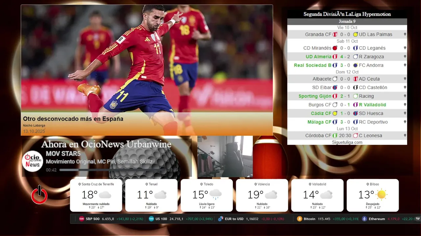
Task: Click the Teruel temperature 11°
Action: (145, 195)
